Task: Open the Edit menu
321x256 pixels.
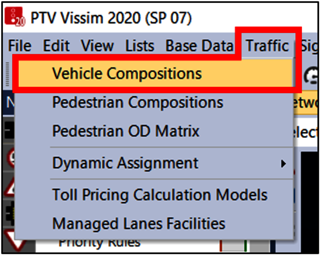Action: (x=56, y=46)
